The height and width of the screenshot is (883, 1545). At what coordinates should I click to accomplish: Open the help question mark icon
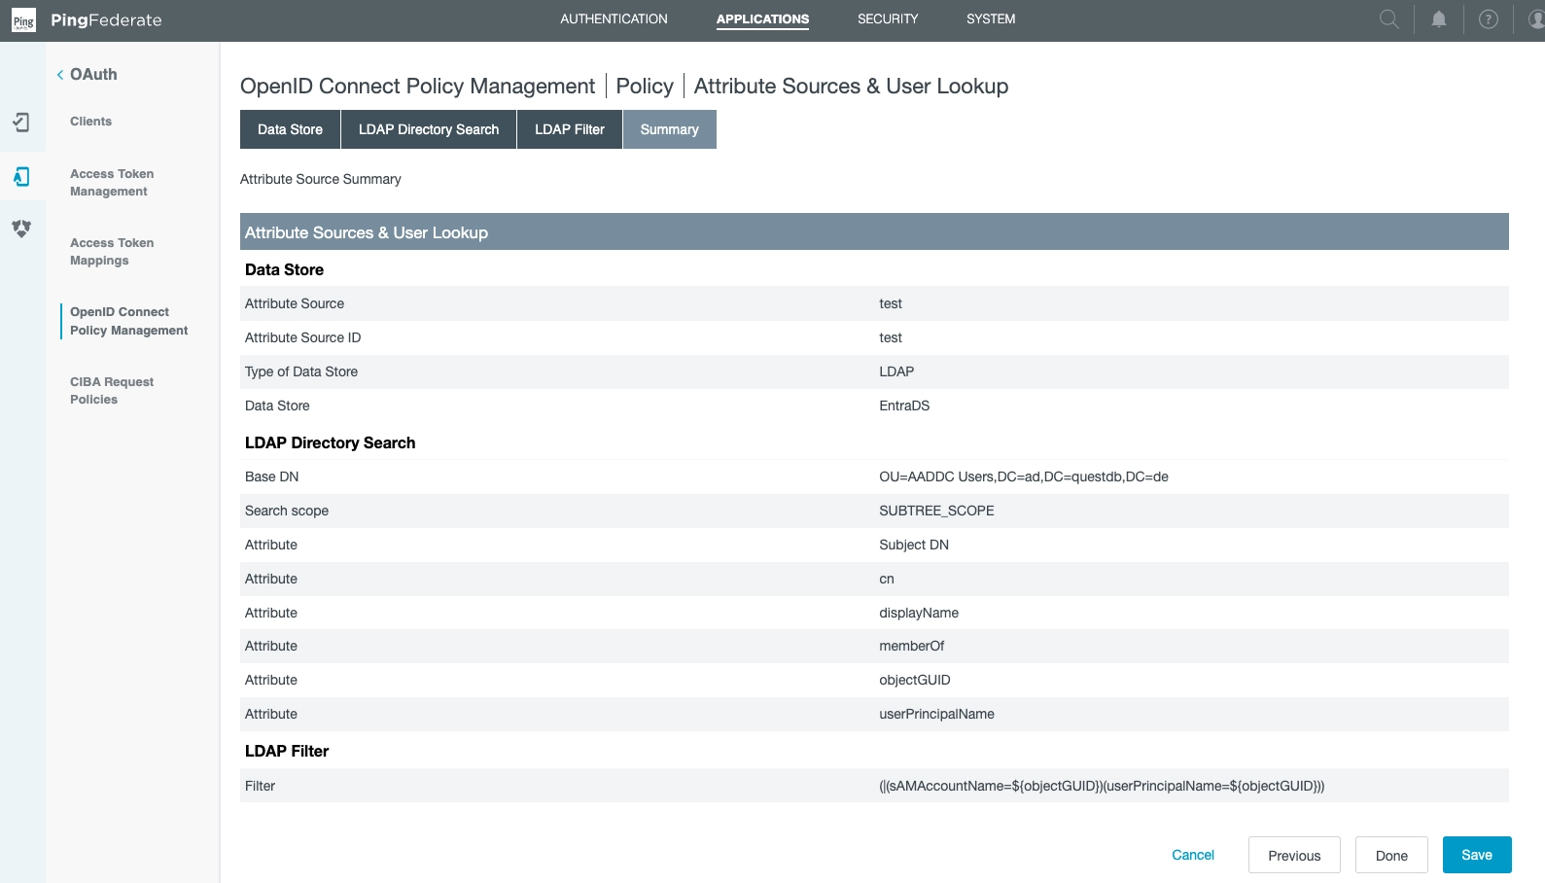click(1488, 19)
